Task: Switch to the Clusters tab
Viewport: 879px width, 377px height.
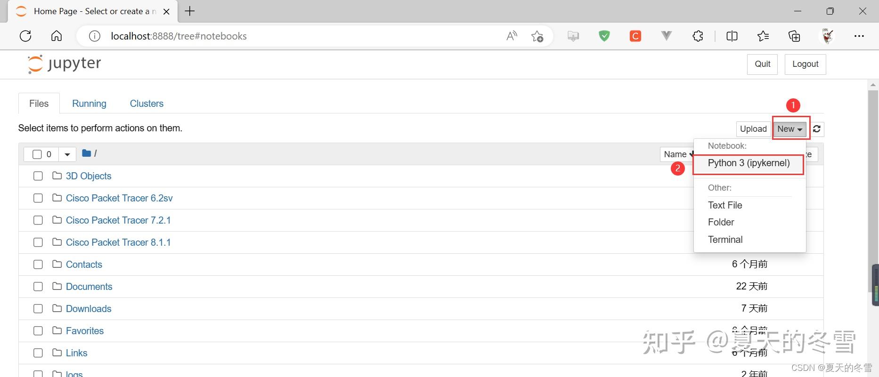Action: [146, 104]
